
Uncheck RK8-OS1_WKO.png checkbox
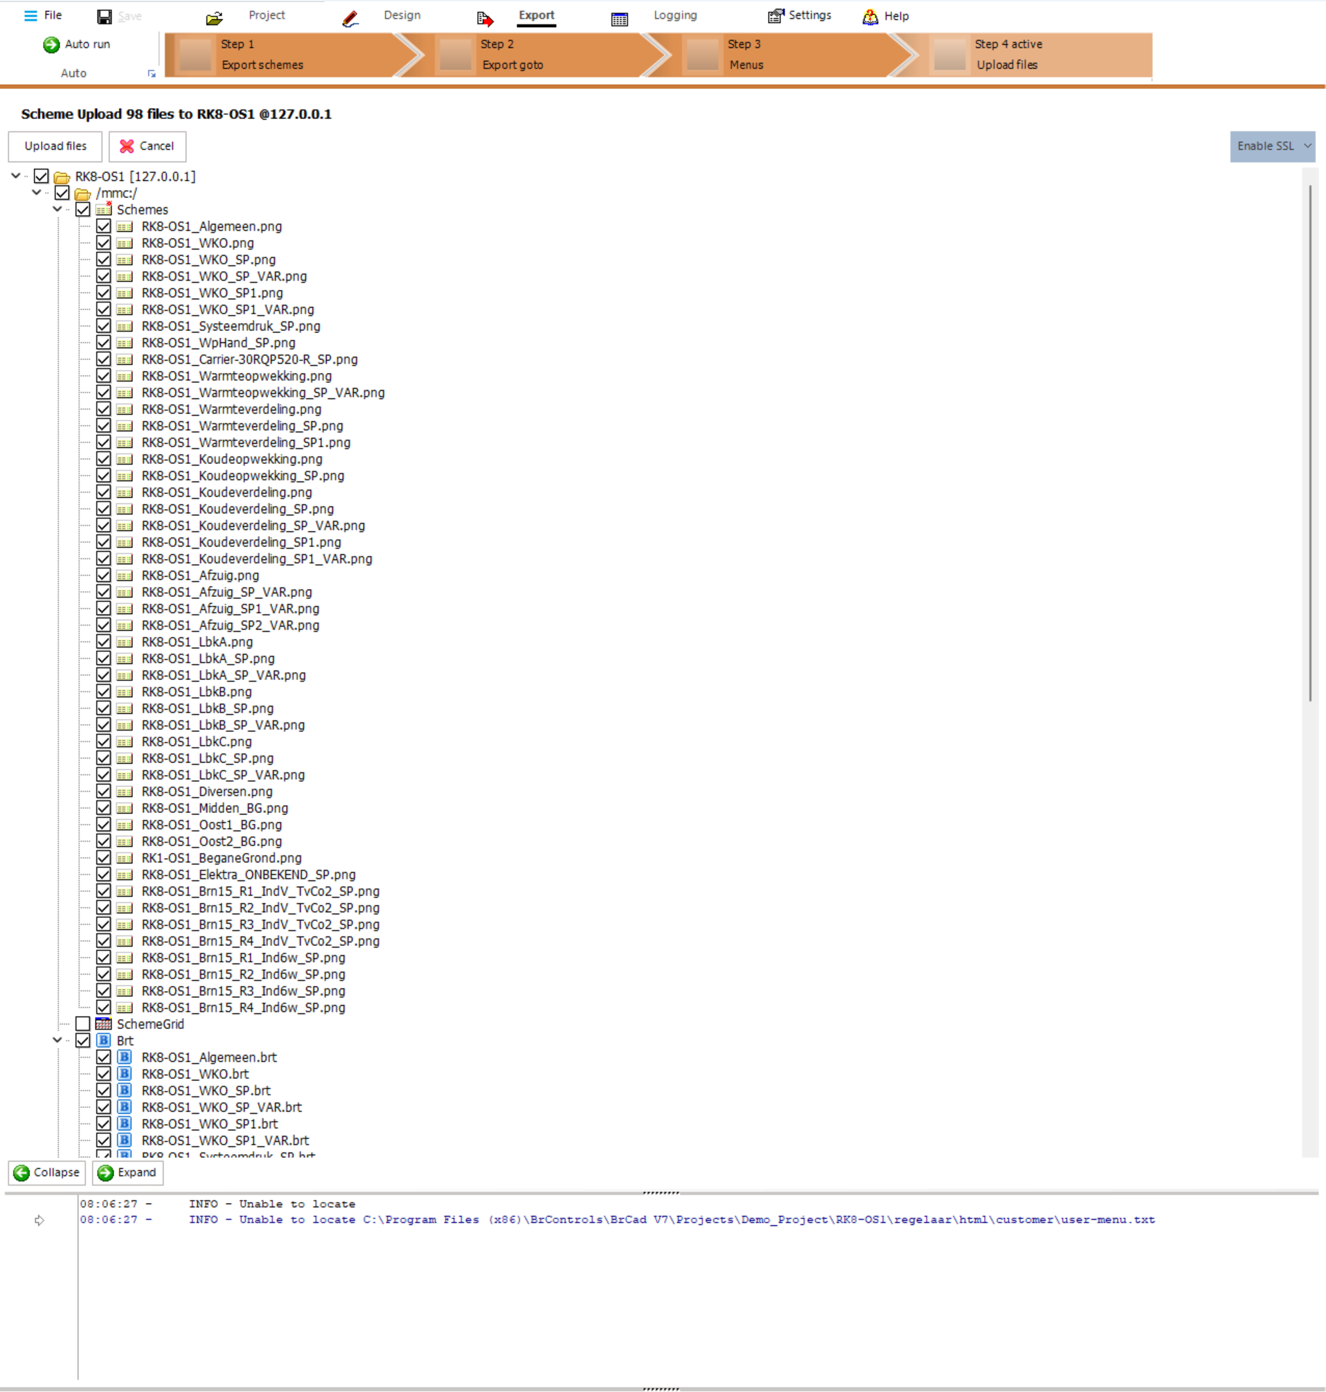click(103, 242)
